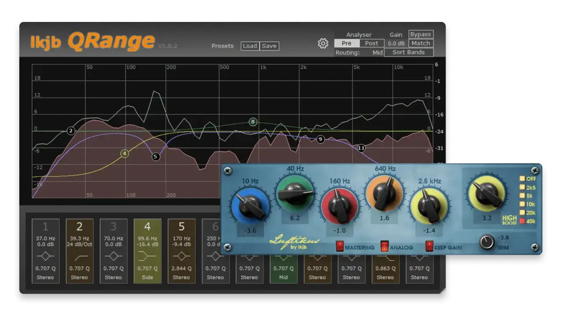The width and height of the screenshot is (562, 316).
Task: Click band 1's bell filter shape icon
Action: click(x=45, y=256)
